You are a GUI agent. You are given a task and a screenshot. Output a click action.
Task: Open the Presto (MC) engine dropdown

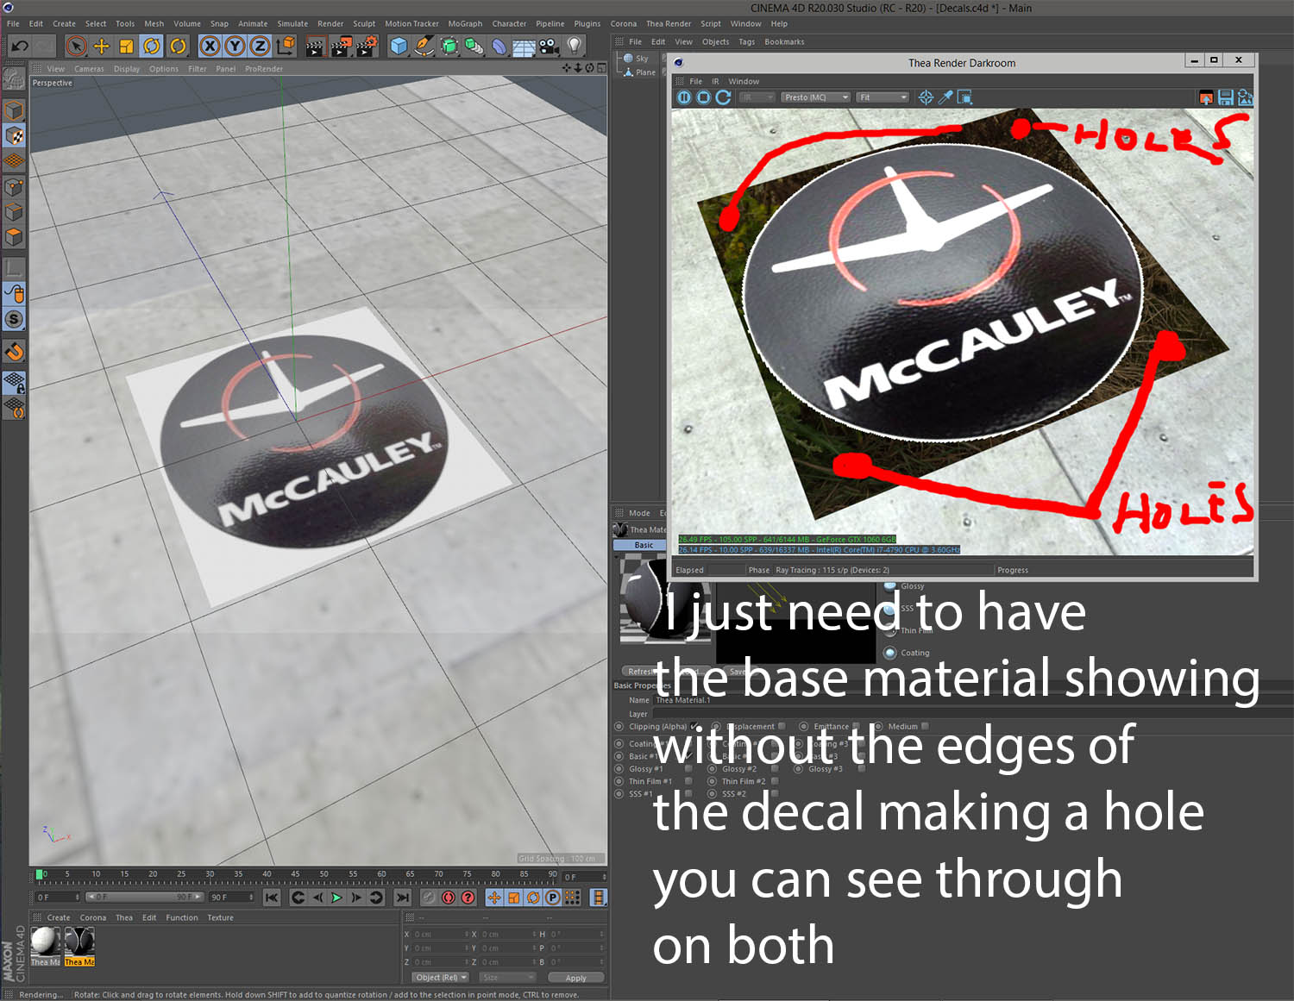tap(816, 97)
